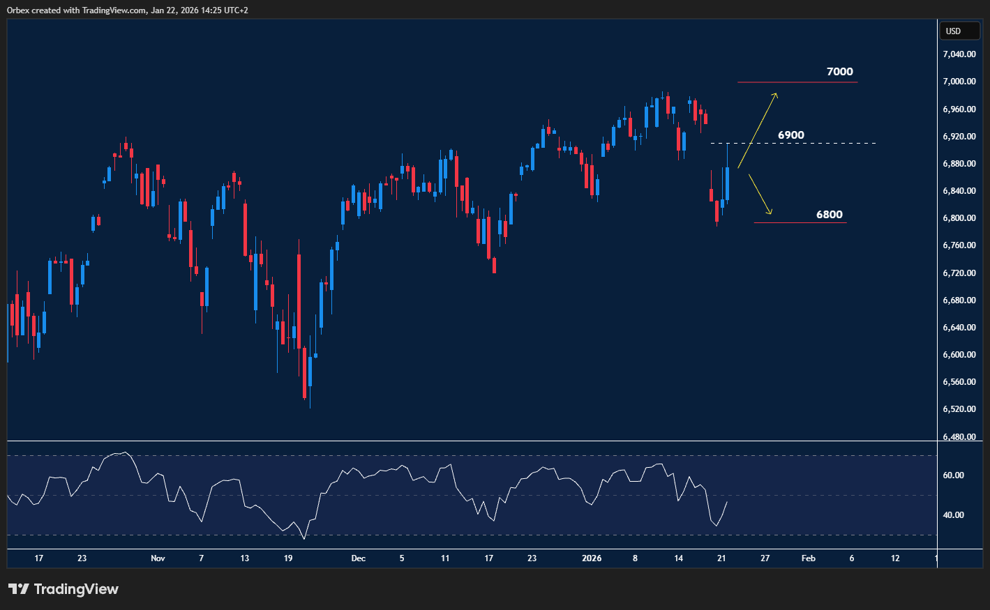Click the upward yellow arrow toward 7000
Image resolution: width=990 pixels, height=610 pixels.
(x=758, y=130)
